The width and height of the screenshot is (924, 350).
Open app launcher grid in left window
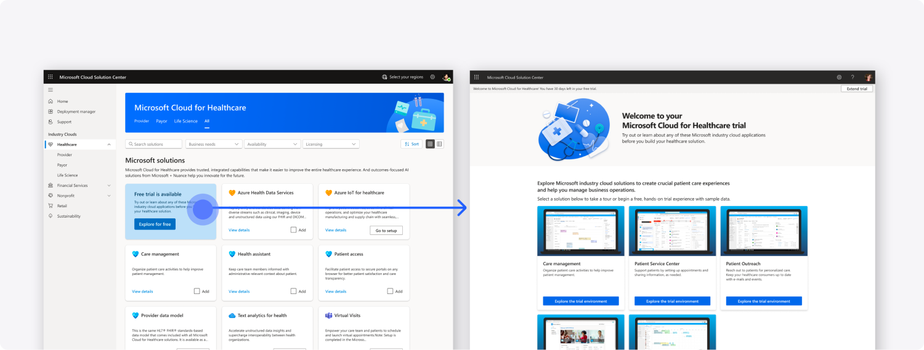(x=51, y=77)
